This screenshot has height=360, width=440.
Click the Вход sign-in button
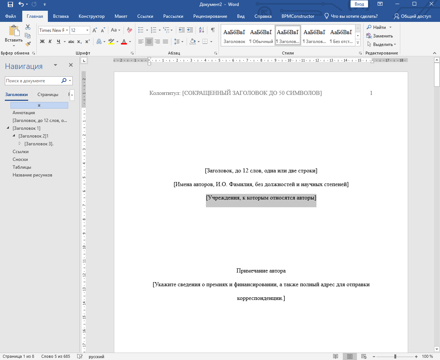(x=359, y=4)
